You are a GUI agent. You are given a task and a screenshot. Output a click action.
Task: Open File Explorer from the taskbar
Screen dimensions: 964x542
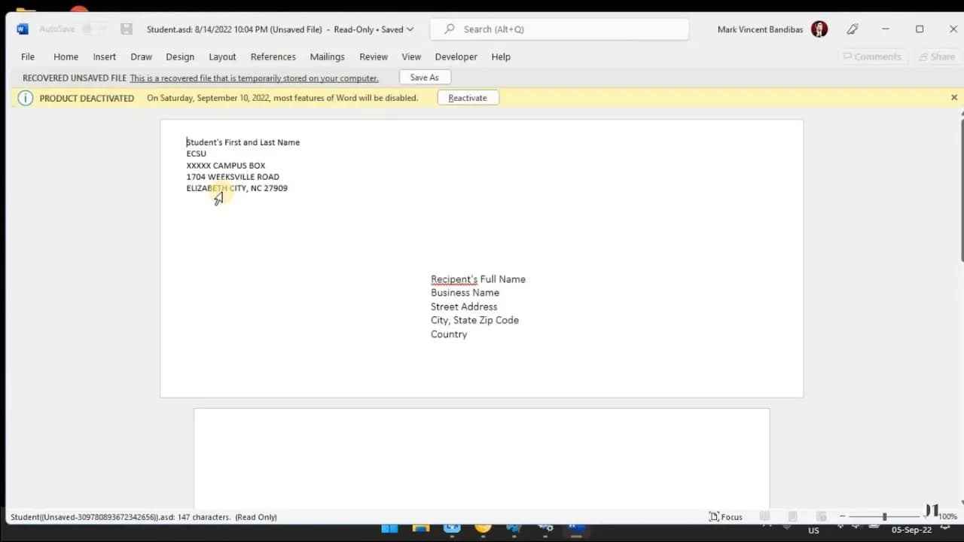[x=420, y=530]
